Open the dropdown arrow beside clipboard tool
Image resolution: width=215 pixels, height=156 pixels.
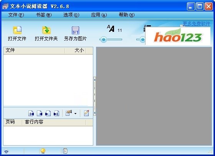point(75,113)
